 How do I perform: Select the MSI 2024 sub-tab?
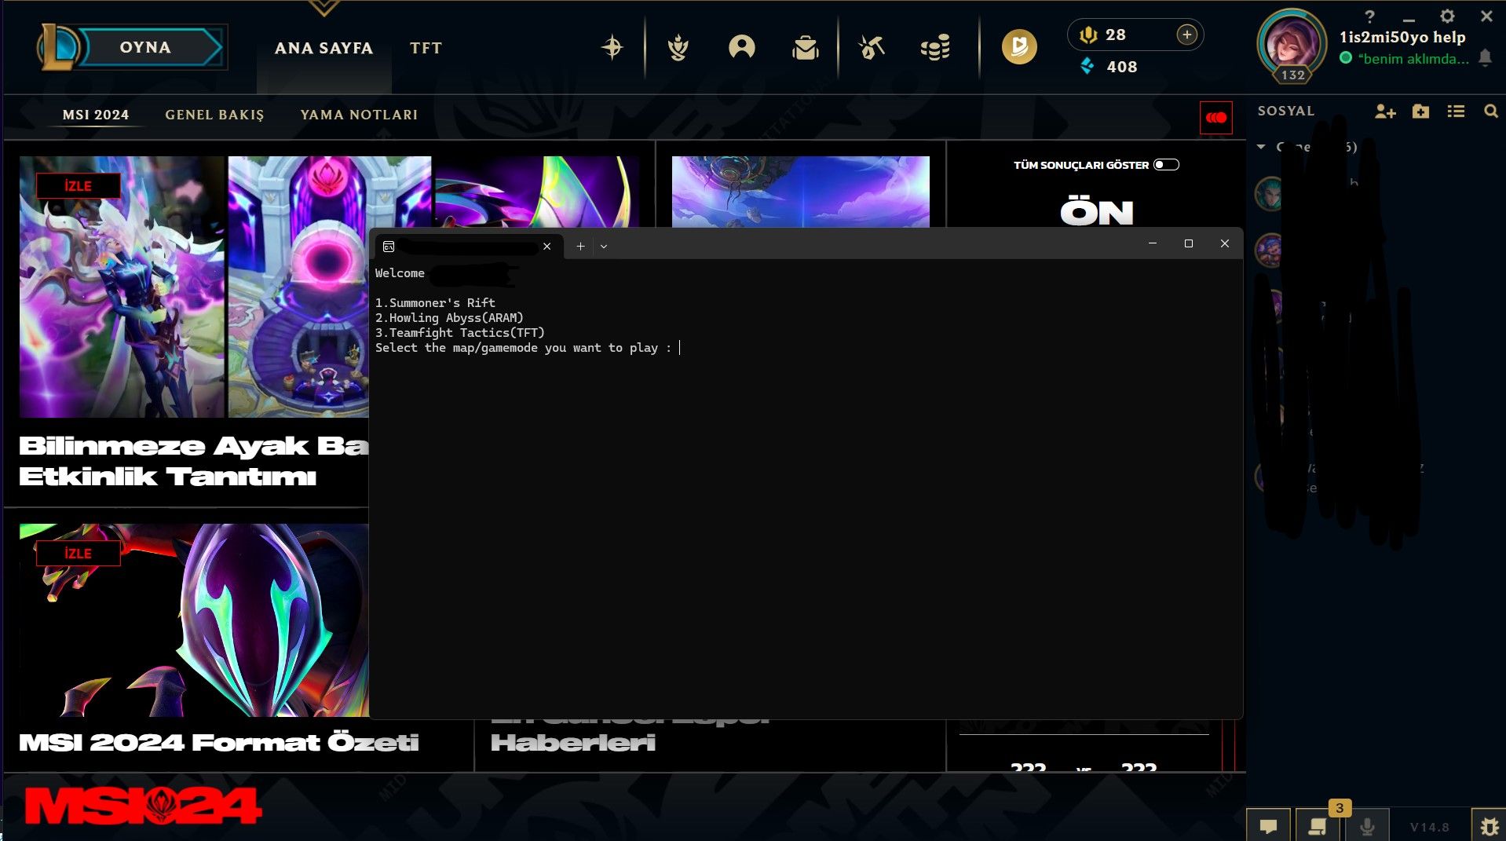click(x=96, y=115)
